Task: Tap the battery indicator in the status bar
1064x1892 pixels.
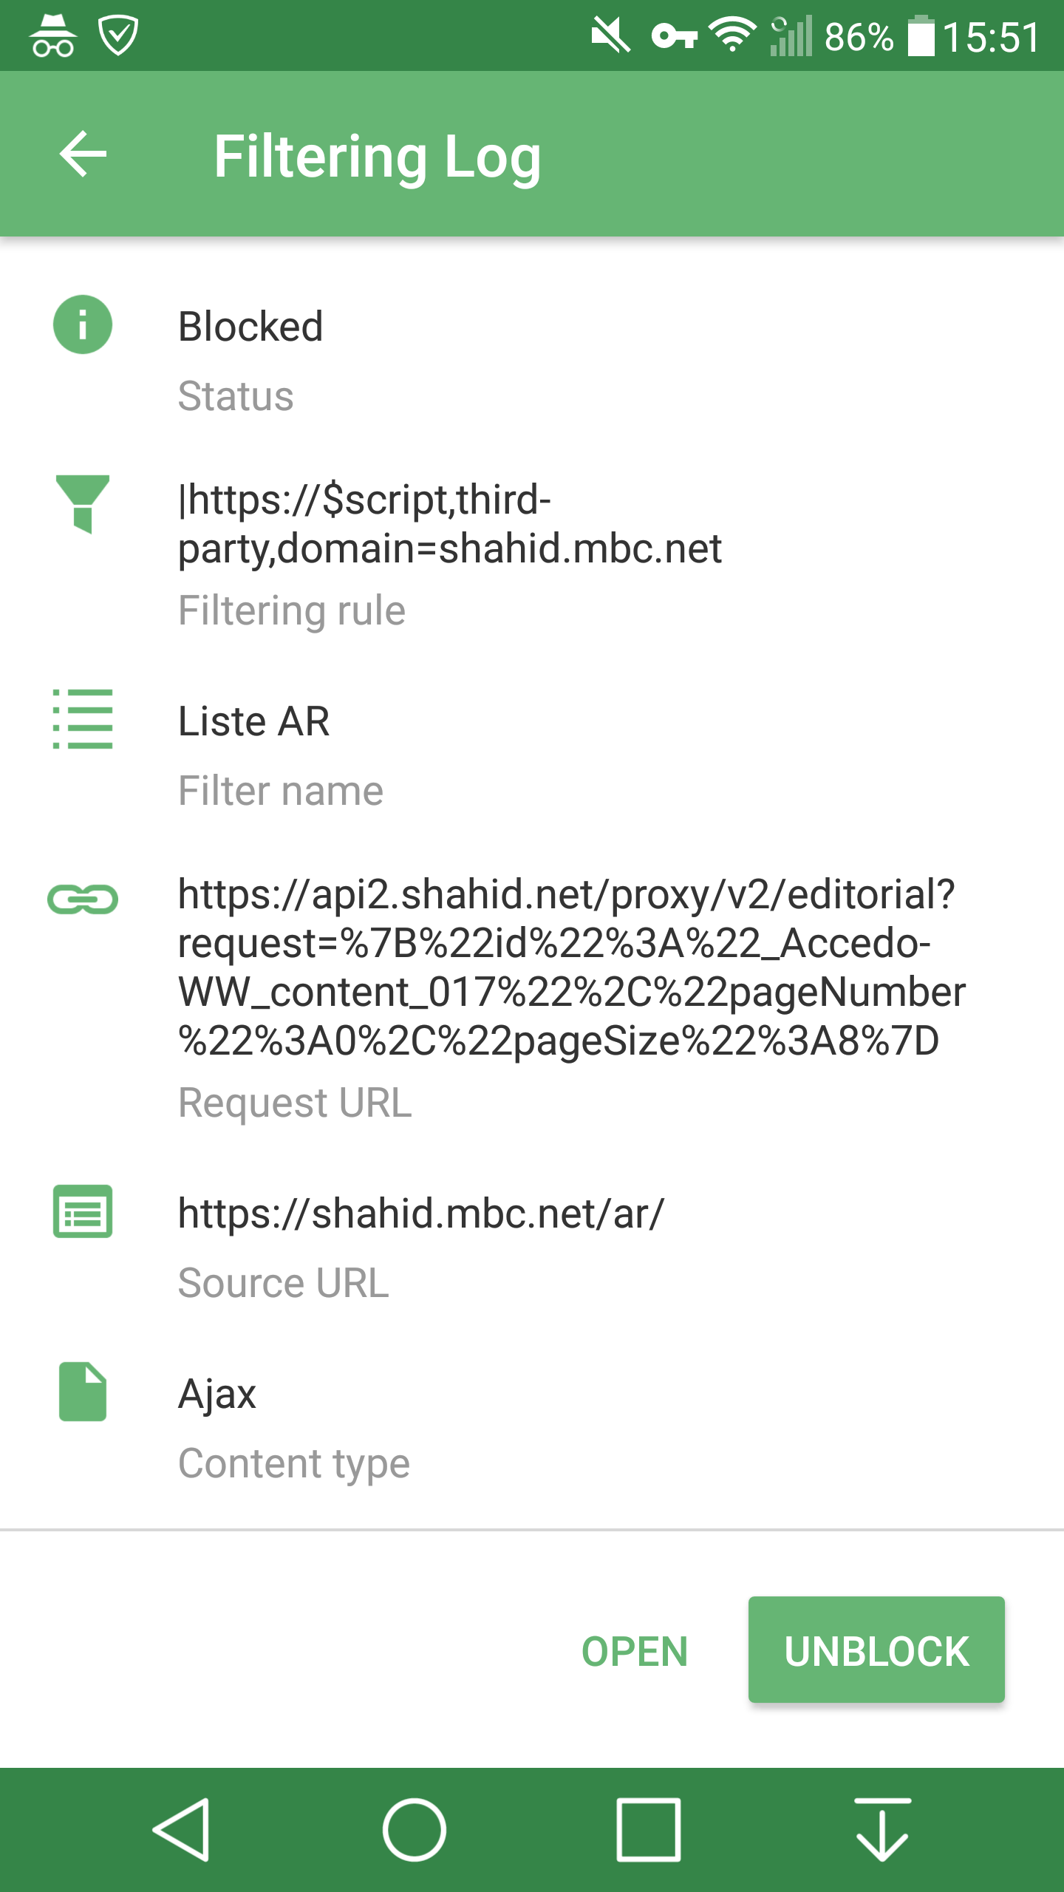Action: pyautogui.click(x=924, y=35)
